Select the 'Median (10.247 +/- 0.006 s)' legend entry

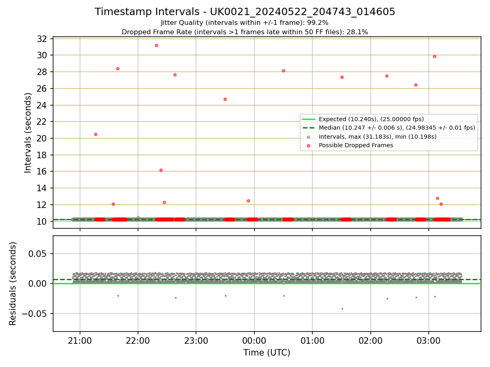coord(397,128)
